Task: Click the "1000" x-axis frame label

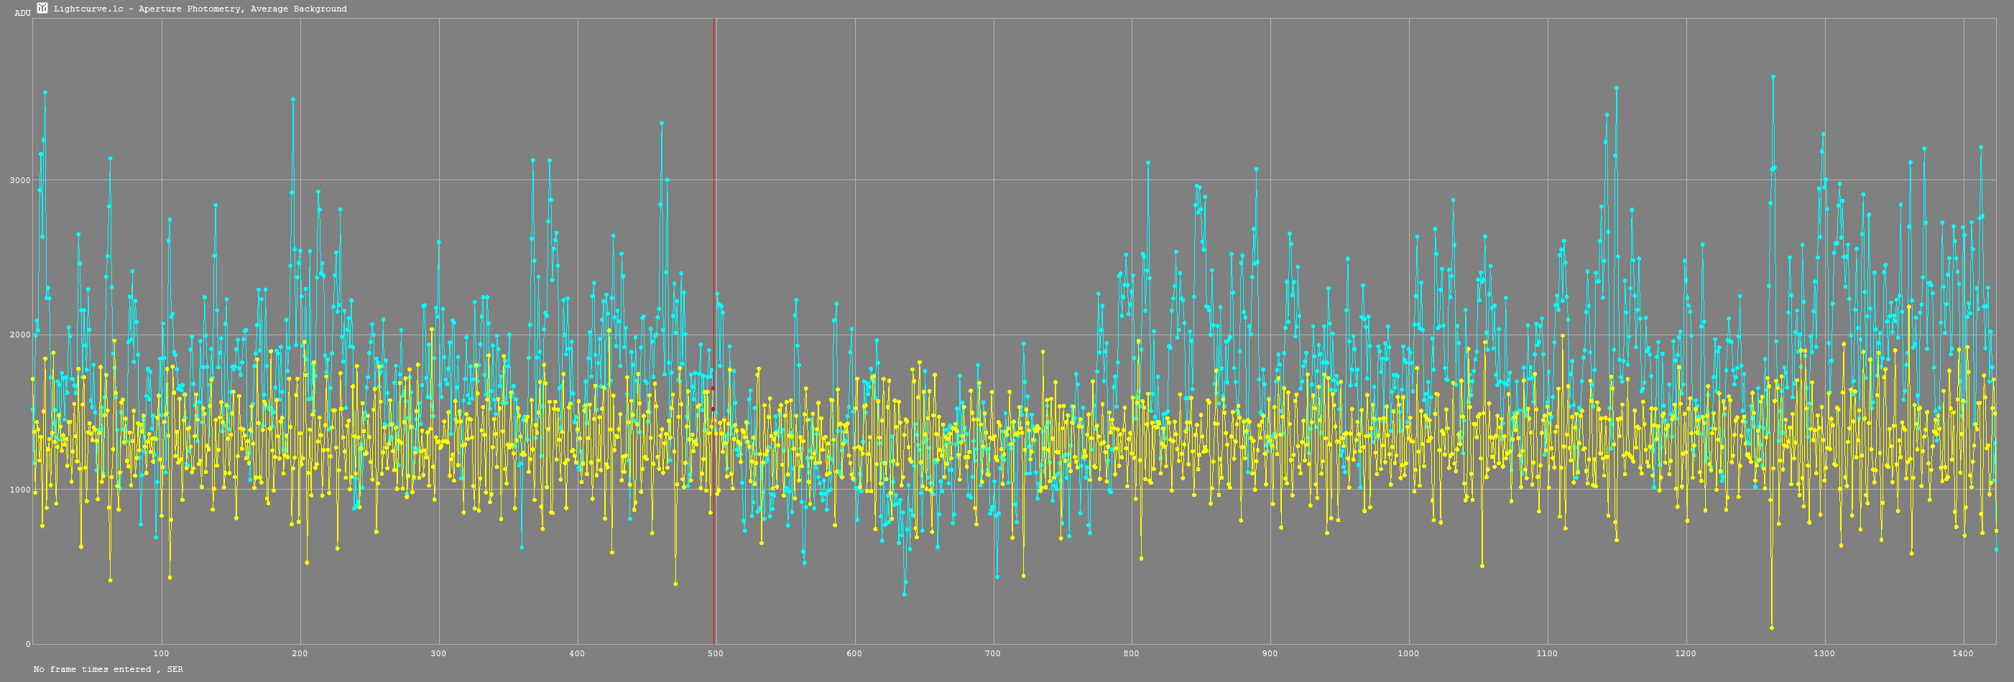Action: coord(1409,653)
